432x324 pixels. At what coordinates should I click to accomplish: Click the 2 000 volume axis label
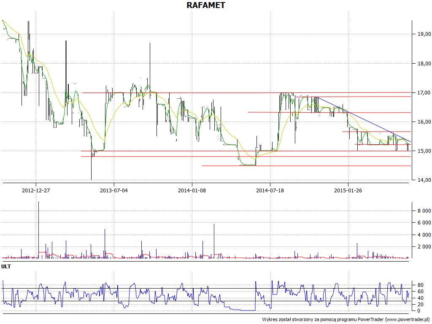click(424, 247)
